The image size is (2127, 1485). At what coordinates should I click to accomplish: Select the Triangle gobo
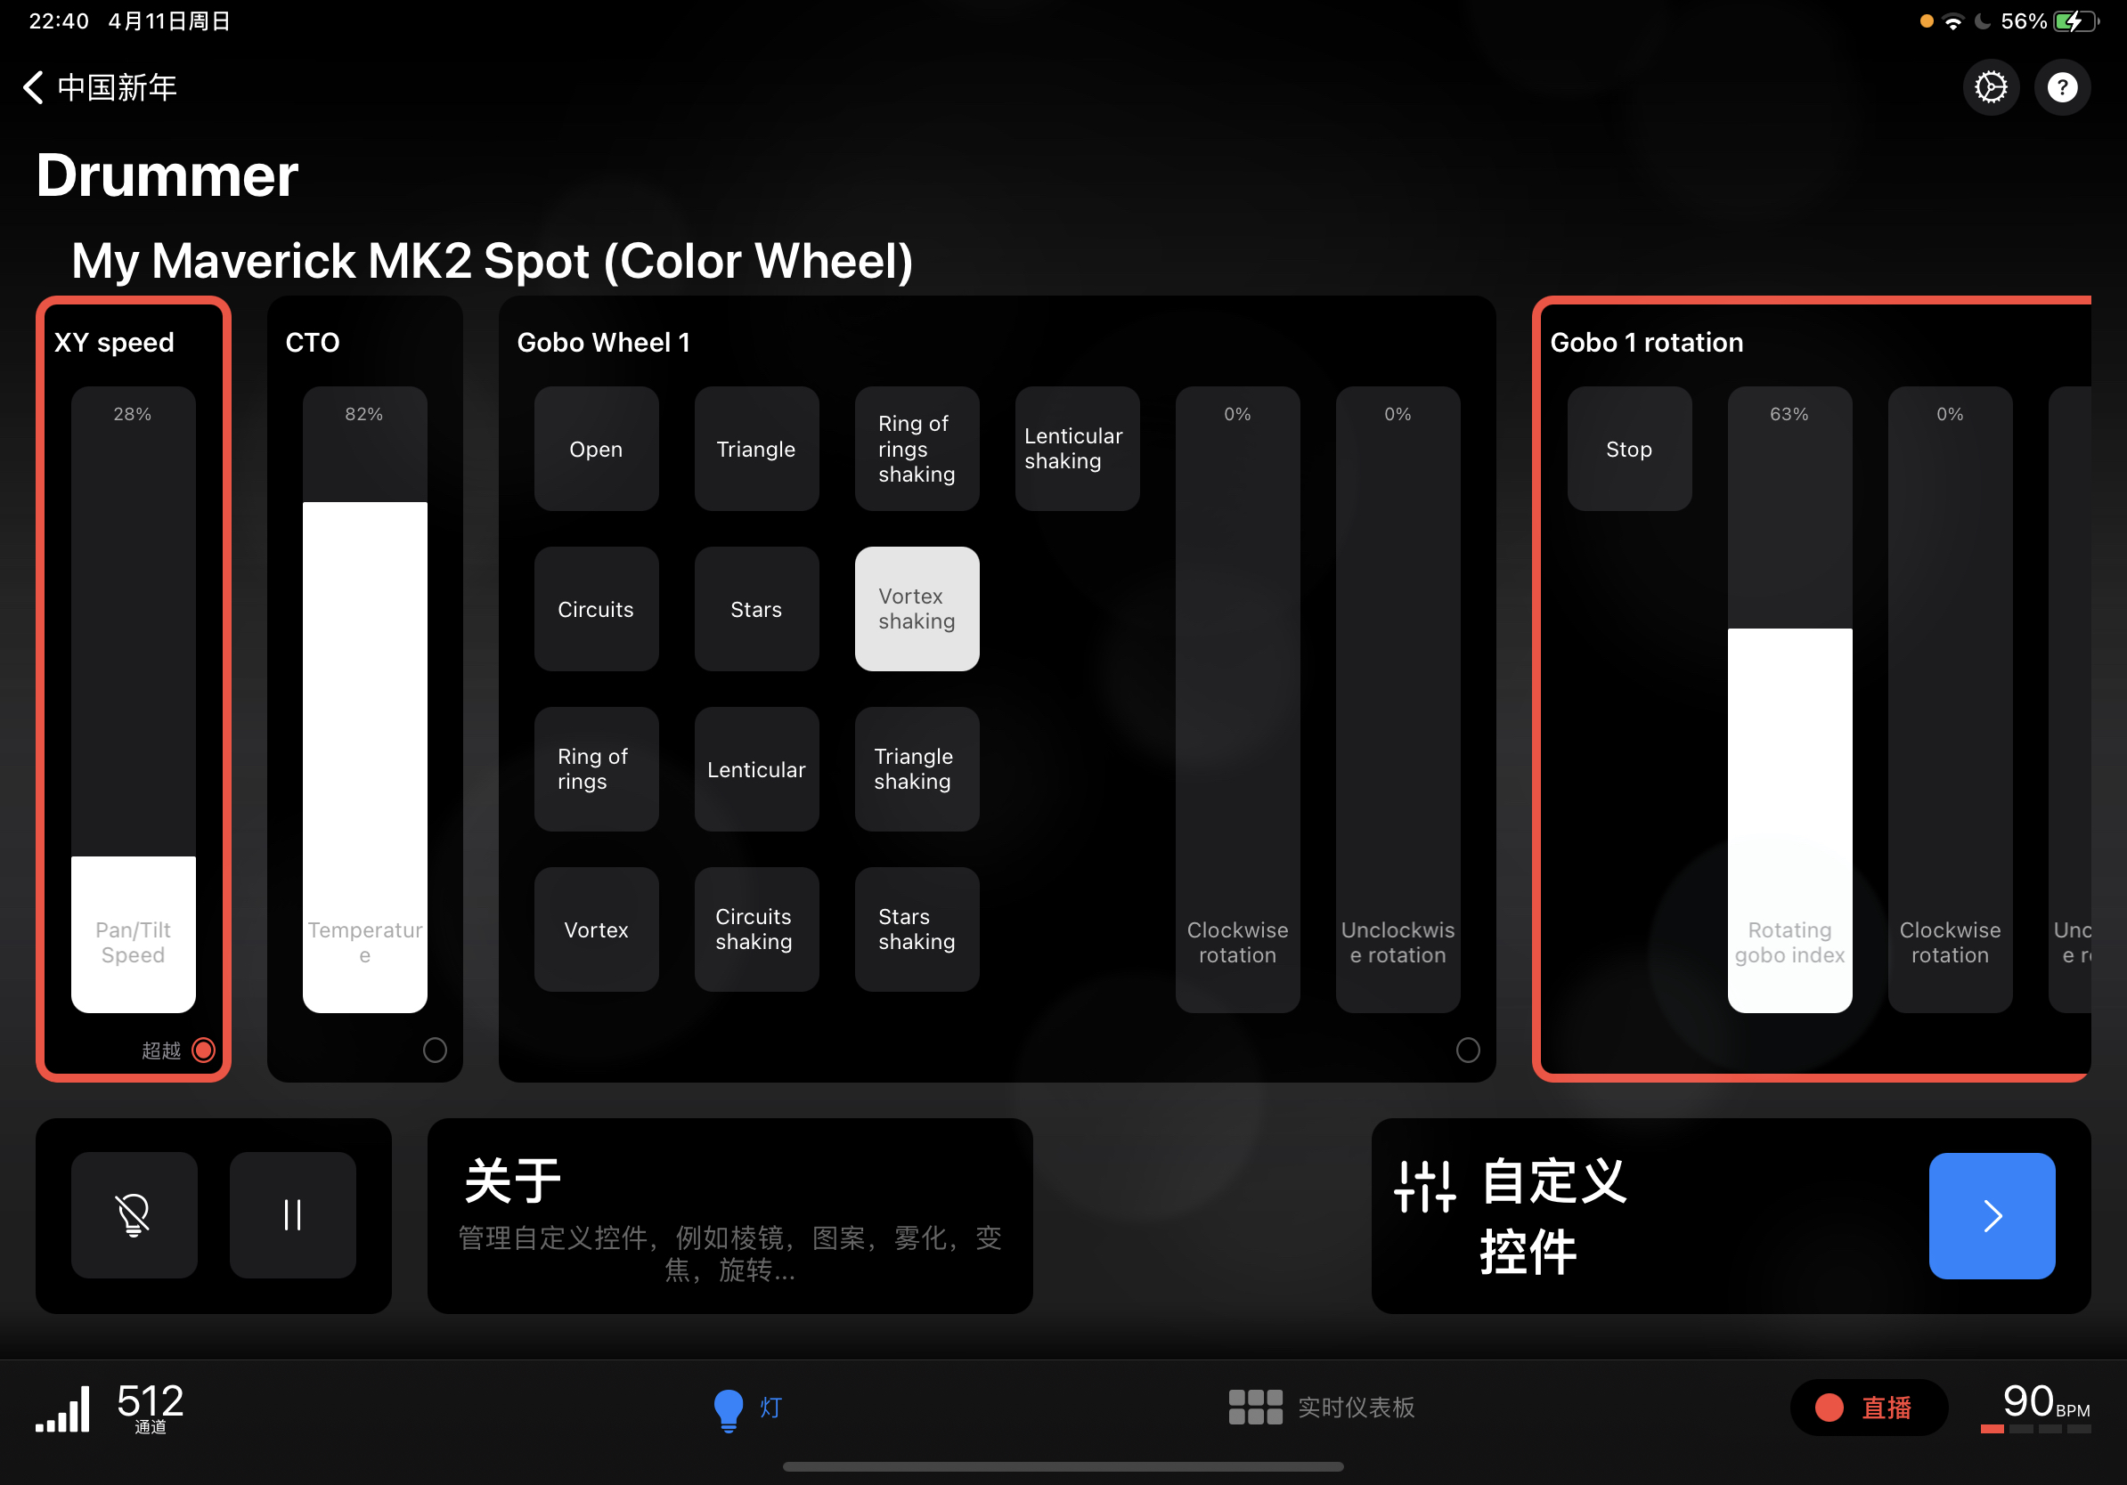click(757, 449)
